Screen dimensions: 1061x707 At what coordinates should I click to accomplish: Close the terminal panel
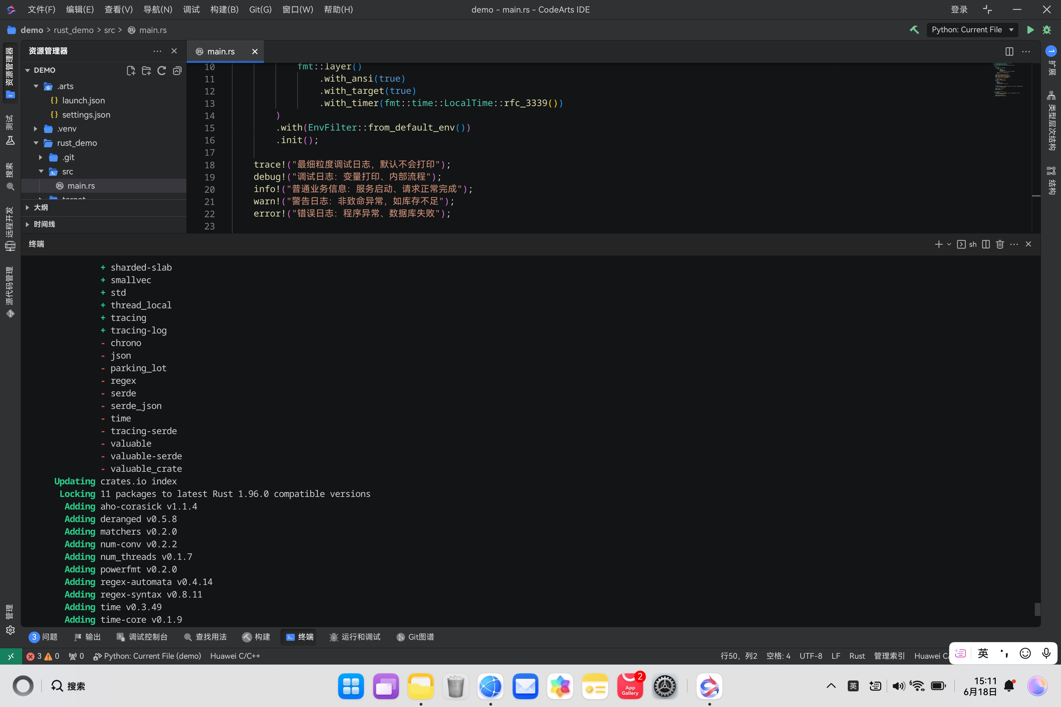[1028, 244]
